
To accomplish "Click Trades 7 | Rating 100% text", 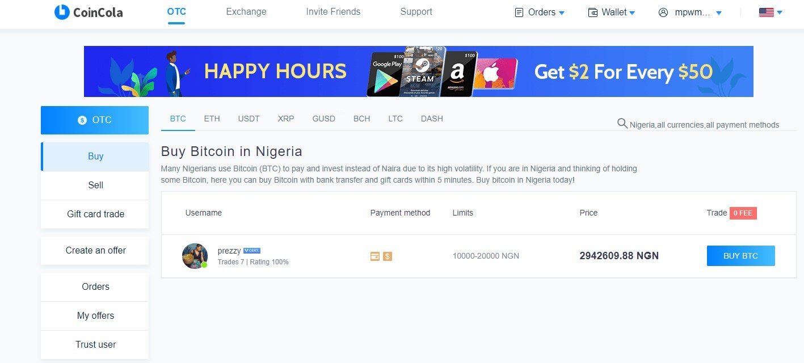I will click(x=253, y=262).
